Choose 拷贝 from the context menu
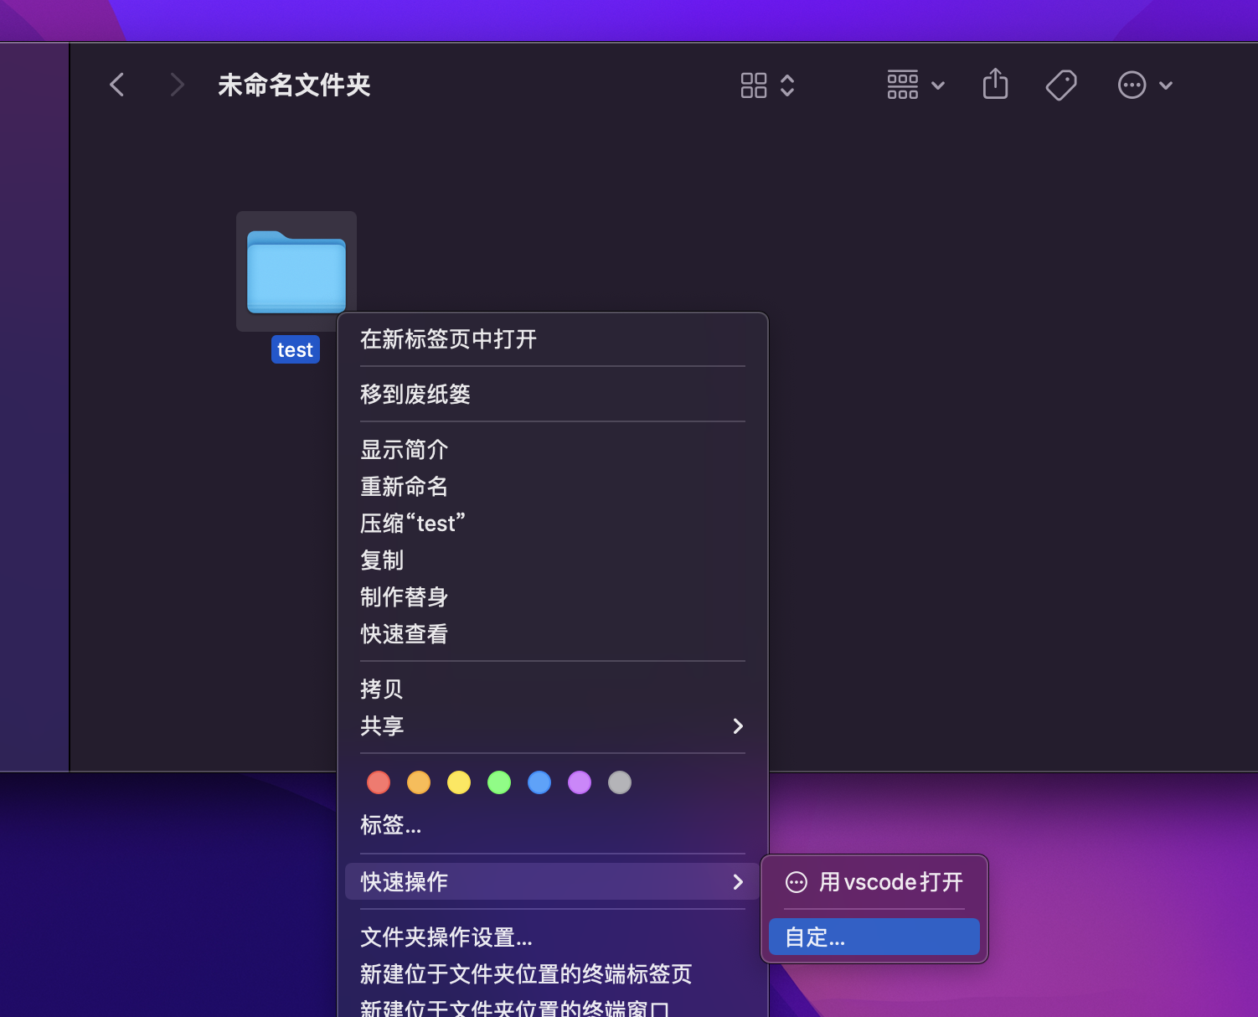The width and height of the screenshot is (1258, 1017). (x=552, y=689)
